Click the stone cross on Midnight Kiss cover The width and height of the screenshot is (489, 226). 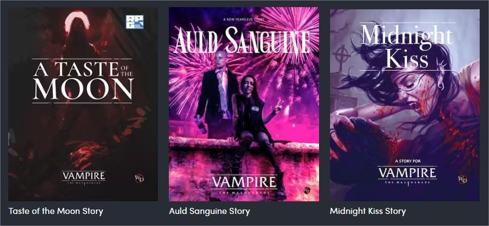(x=340, y=58)
